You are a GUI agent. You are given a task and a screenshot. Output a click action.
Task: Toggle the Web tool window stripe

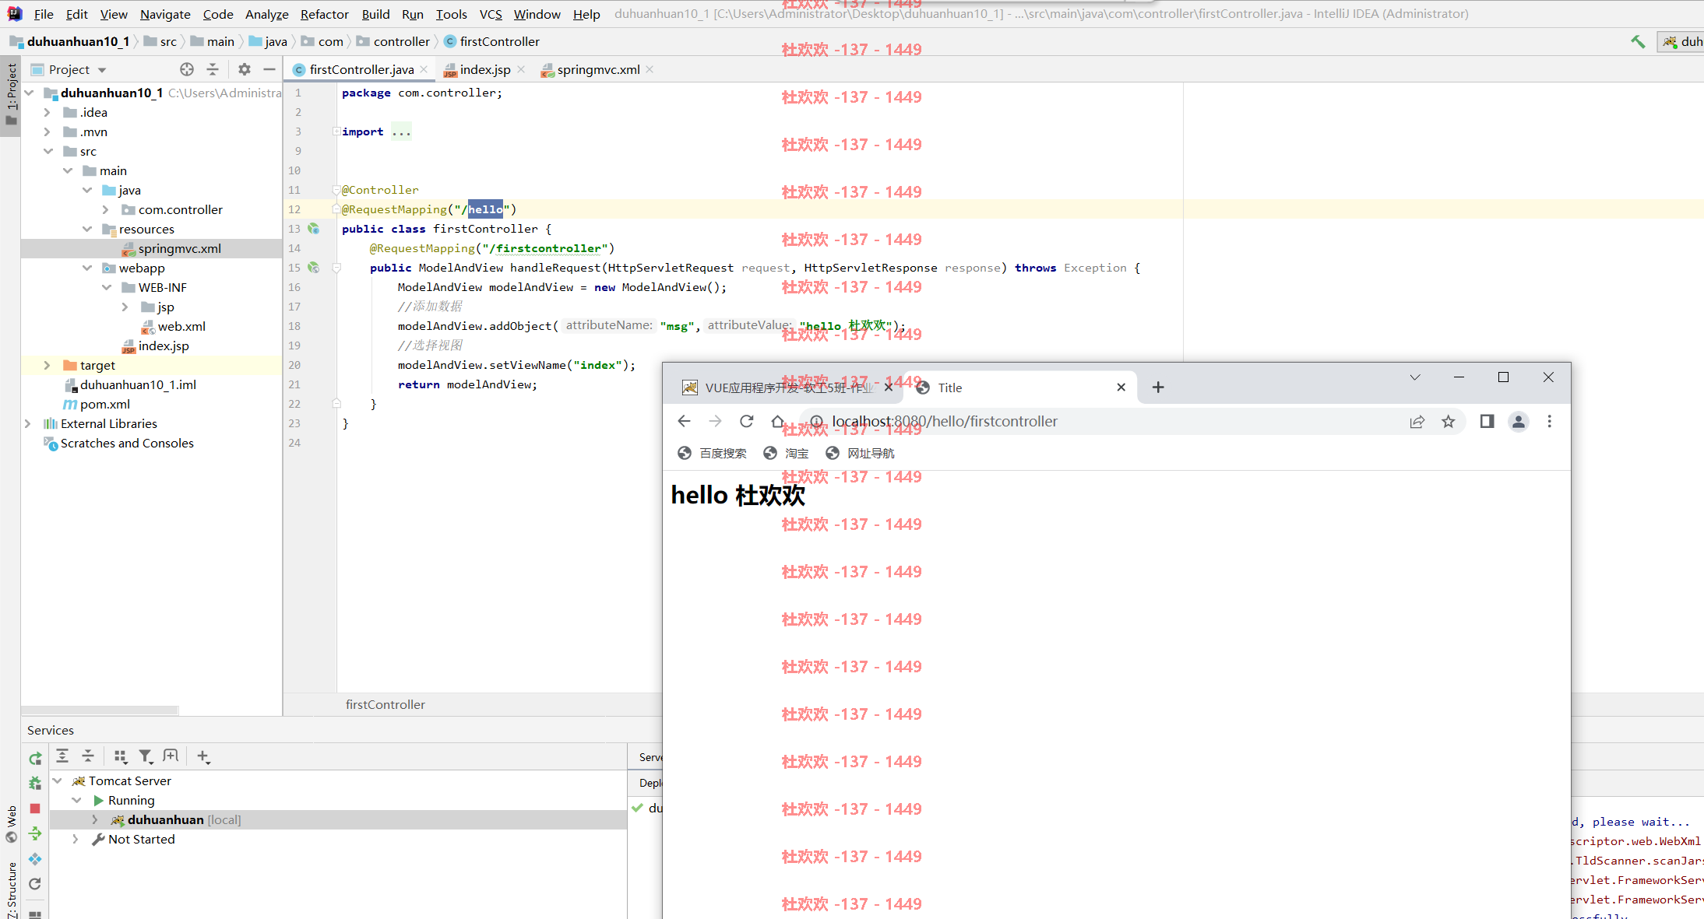(x=11, y=825)
